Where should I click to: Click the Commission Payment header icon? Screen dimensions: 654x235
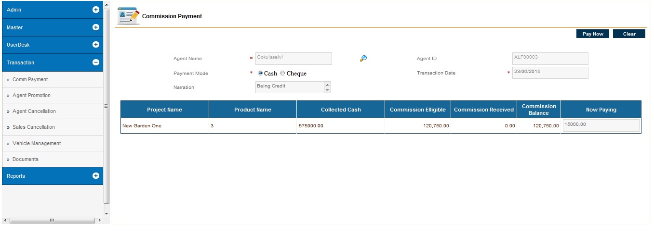click(129, 16)
